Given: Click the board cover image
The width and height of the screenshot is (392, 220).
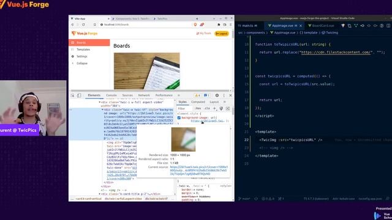Looking at the screenshot, I should click(147, 71).
